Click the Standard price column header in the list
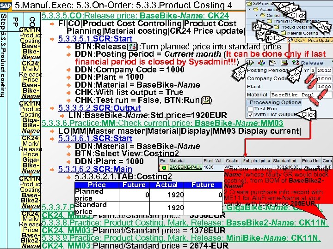The height and width of the screenshot is (249, 333). pyautogui.click(x=286, y=161)
